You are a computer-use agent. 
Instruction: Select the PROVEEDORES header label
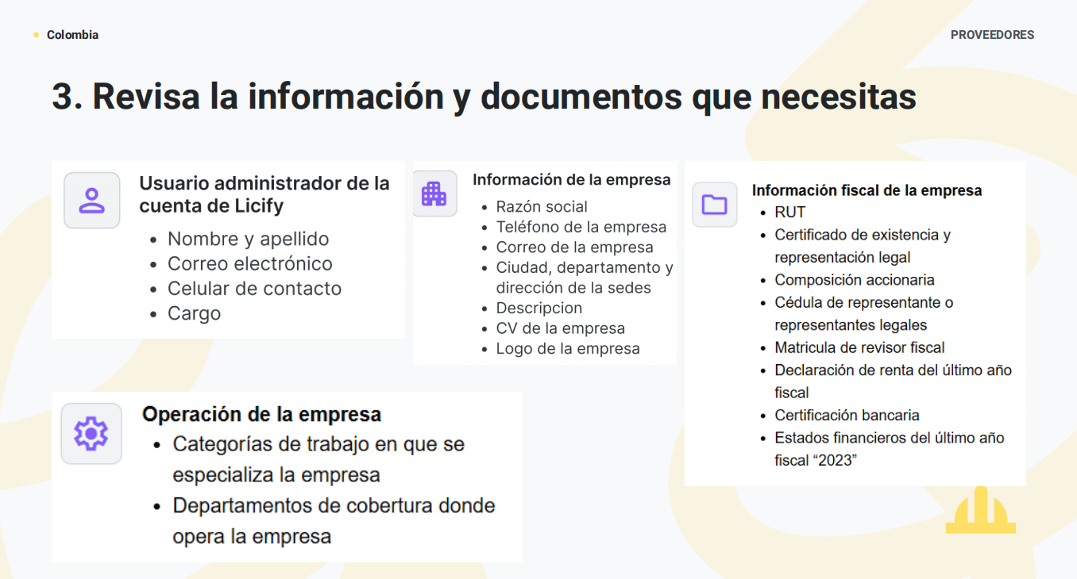click(x=992, y=35)
